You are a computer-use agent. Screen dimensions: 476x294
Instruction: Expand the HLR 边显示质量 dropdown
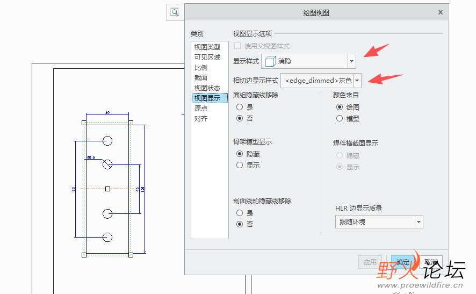pyautogui.click(x=419, y=222)
